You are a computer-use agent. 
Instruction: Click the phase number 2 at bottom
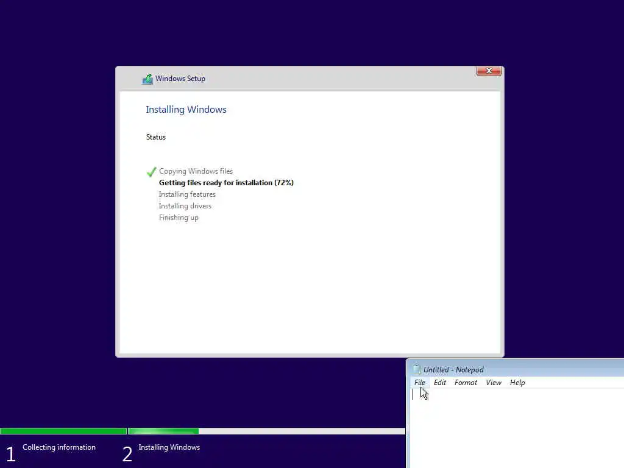tap(127, 454)
